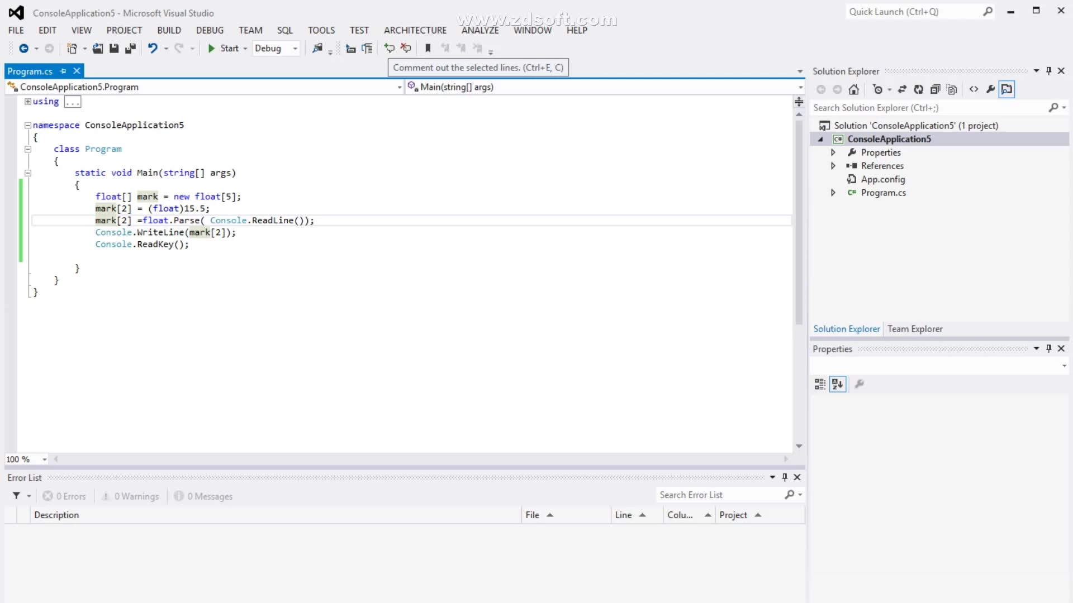Image resolution: width=1073 pixels, height=603 pixels.
Task: Select App.config in Solution Explorer
Action: tap(883, 179)
